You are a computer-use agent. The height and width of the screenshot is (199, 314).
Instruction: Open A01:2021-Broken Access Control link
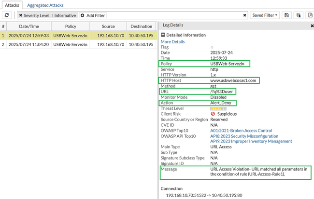tap(241, 131)
